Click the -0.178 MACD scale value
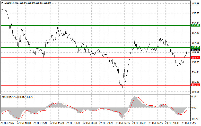The image size is (201, 126). (x=195, y=119)
